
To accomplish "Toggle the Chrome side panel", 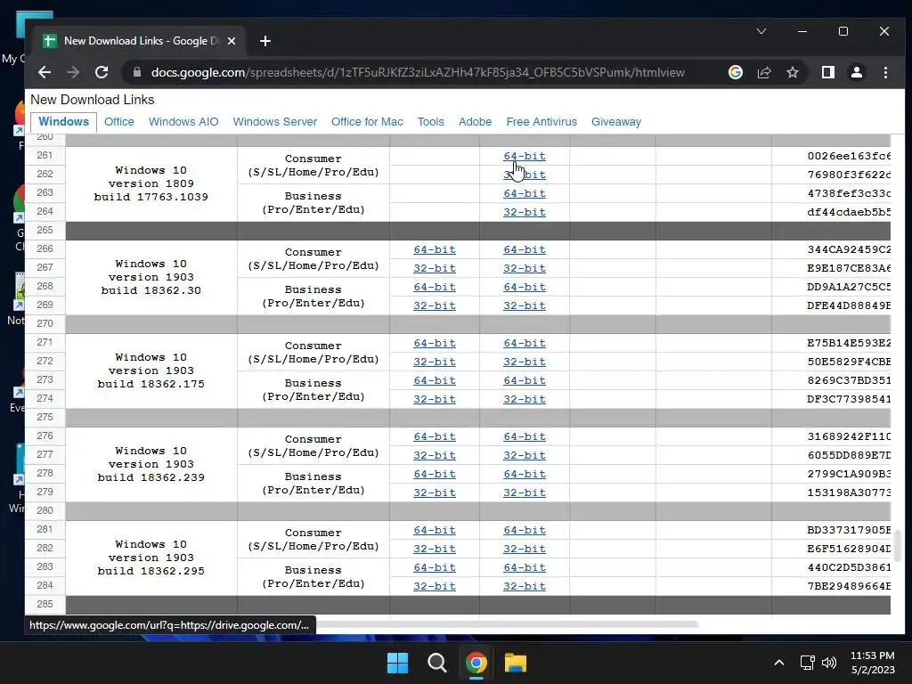I will click(827, 72).
